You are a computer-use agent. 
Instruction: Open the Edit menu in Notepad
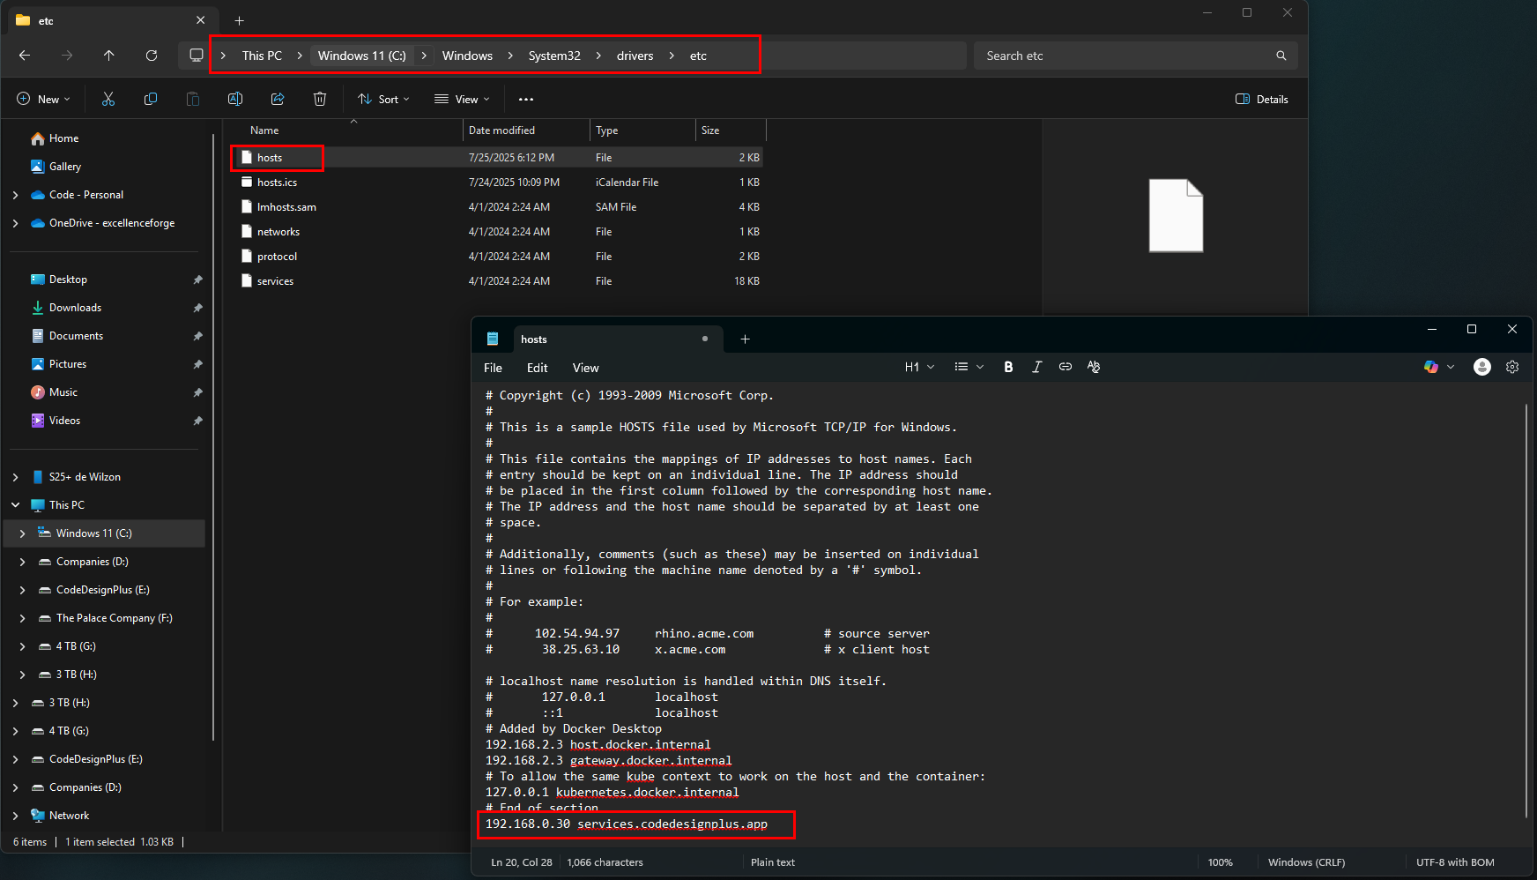click(x=538, y=368)
